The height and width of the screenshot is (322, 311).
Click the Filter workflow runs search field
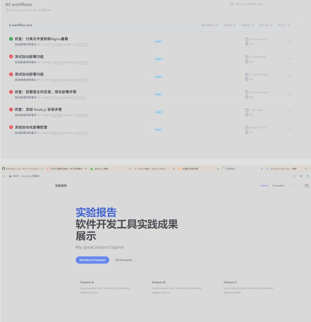(x=262, y=4)
